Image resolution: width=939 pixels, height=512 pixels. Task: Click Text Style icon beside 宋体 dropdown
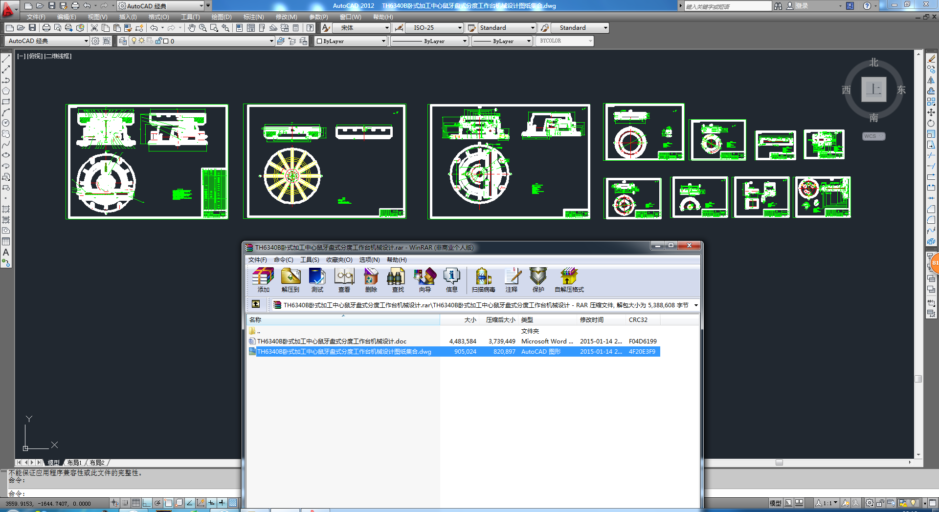327,28
